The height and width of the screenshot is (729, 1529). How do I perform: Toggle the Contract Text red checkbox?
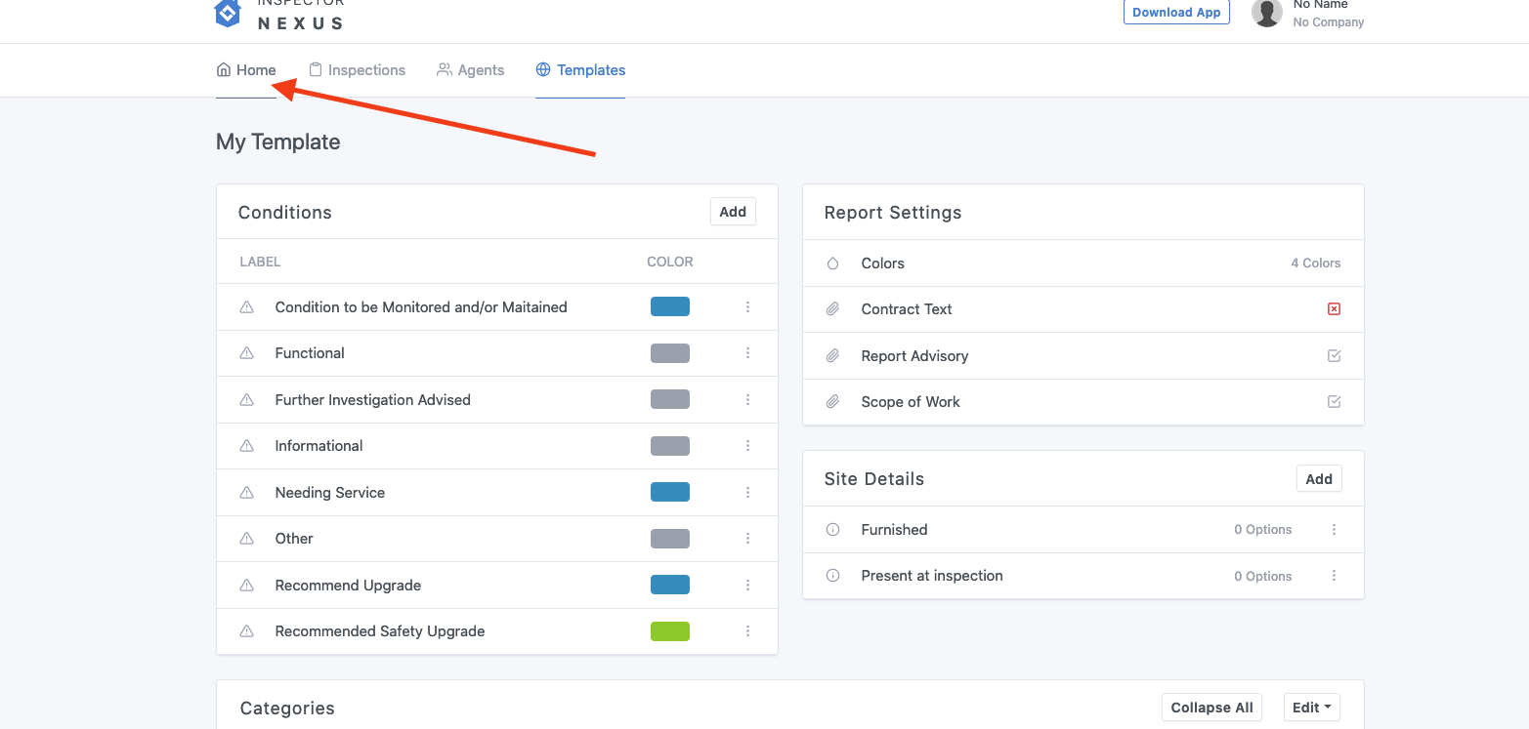(x=1334, y=309)
